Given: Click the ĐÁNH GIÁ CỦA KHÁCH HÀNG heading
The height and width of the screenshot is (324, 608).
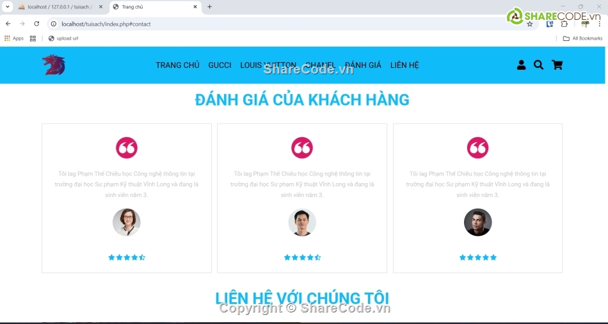Looking at the screenshot, I should pos(302,100).
